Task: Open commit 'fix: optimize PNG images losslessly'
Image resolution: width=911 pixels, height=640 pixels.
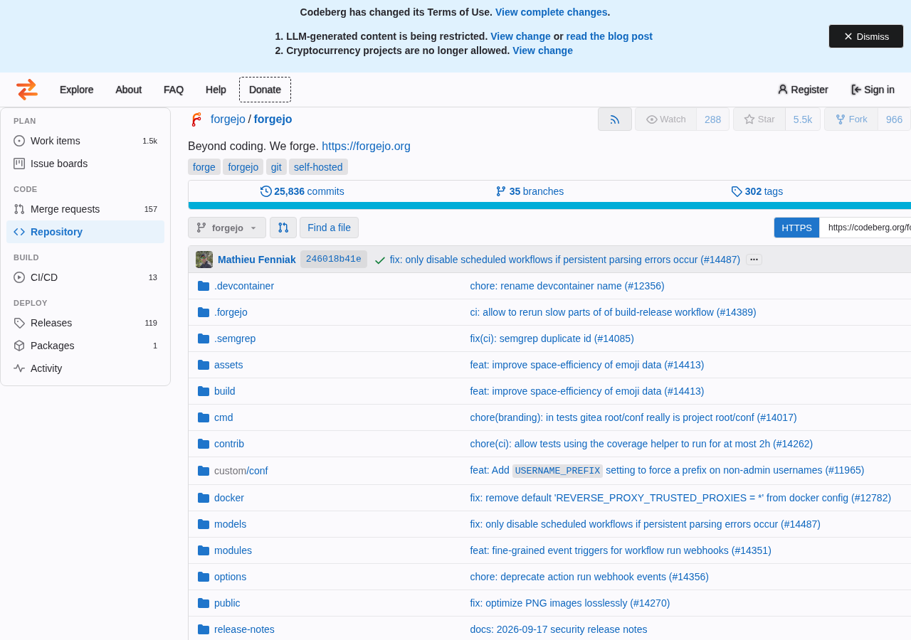Action: click(570, 603)
